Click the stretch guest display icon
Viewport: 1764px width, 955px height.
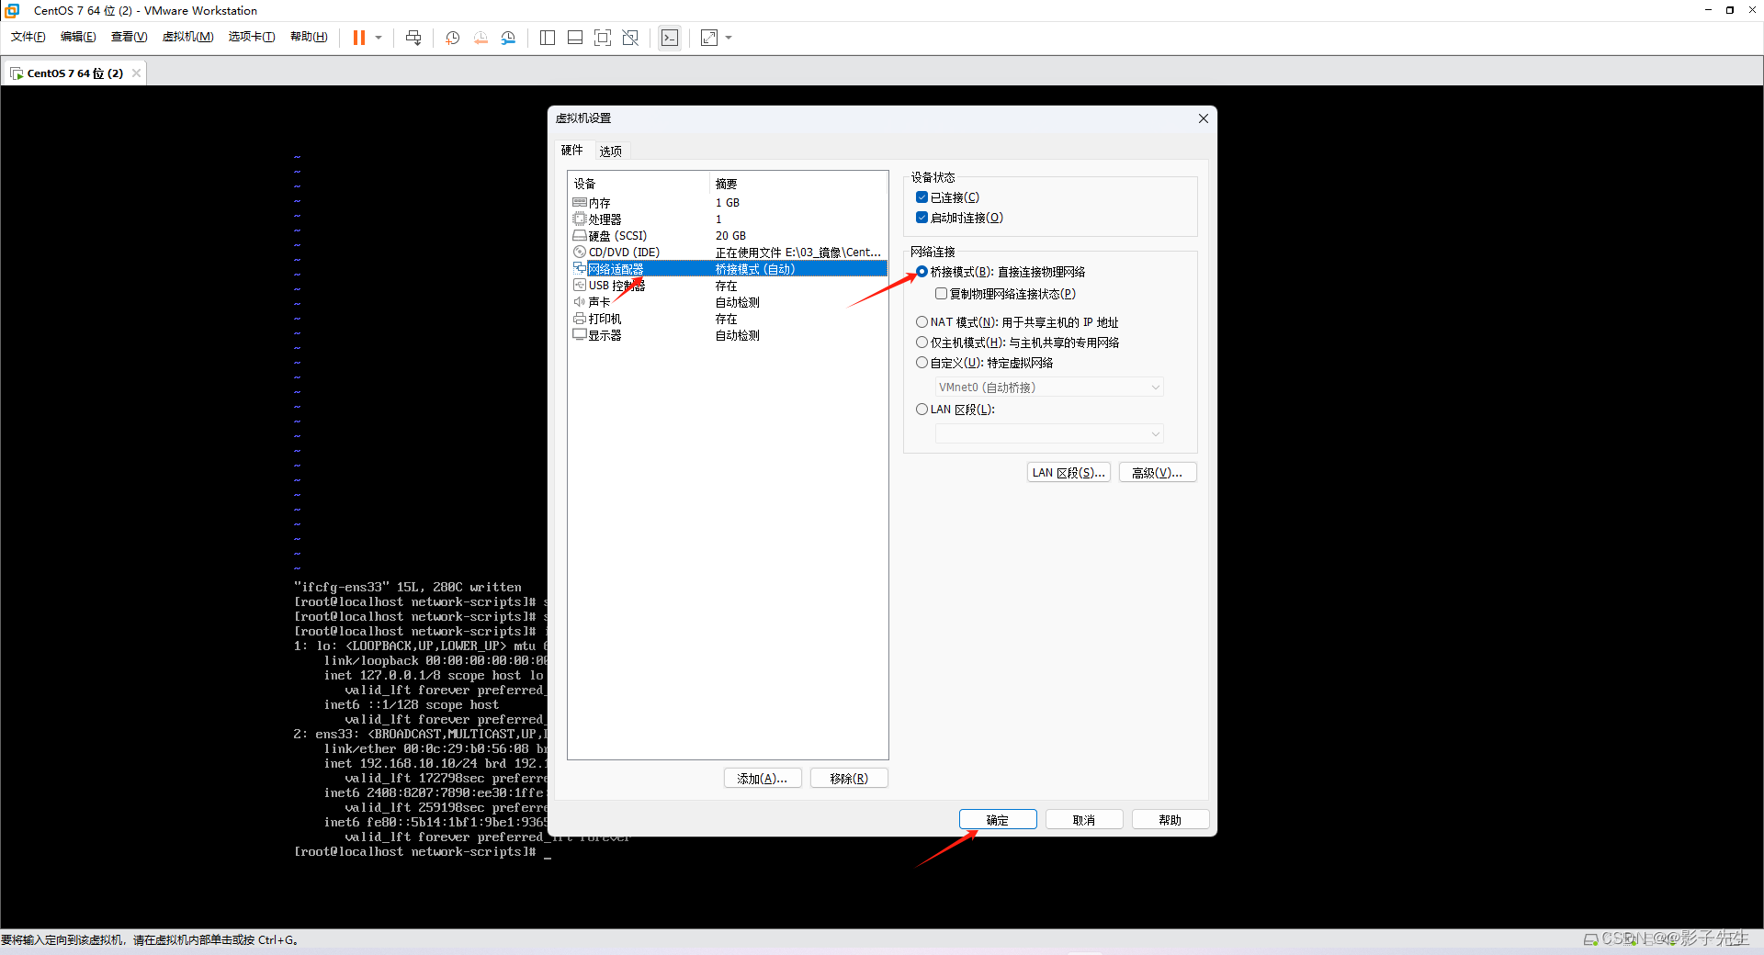(x=709, y=38)
